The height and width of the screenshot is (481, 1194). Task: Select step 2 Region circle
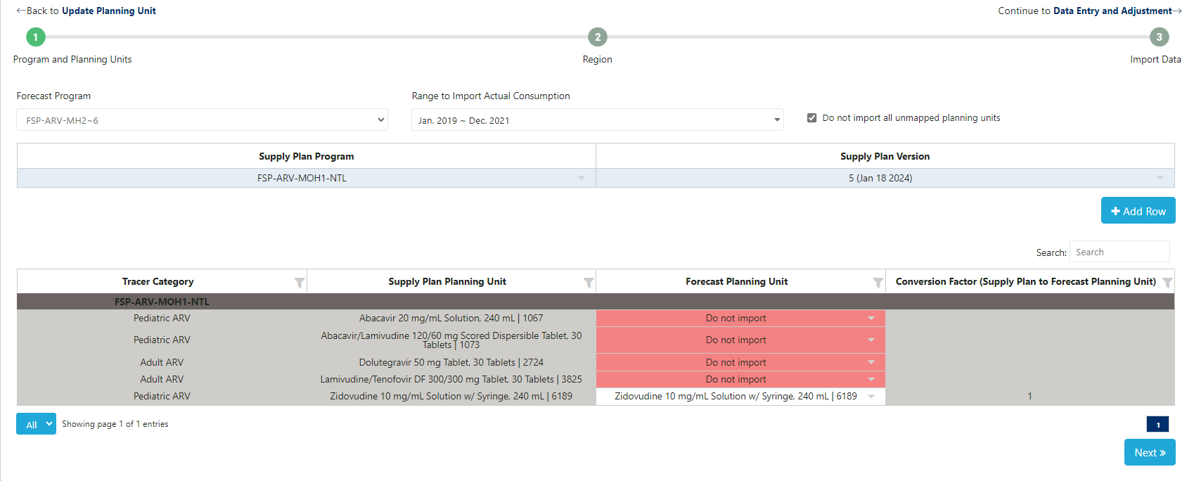coord(598,37)
